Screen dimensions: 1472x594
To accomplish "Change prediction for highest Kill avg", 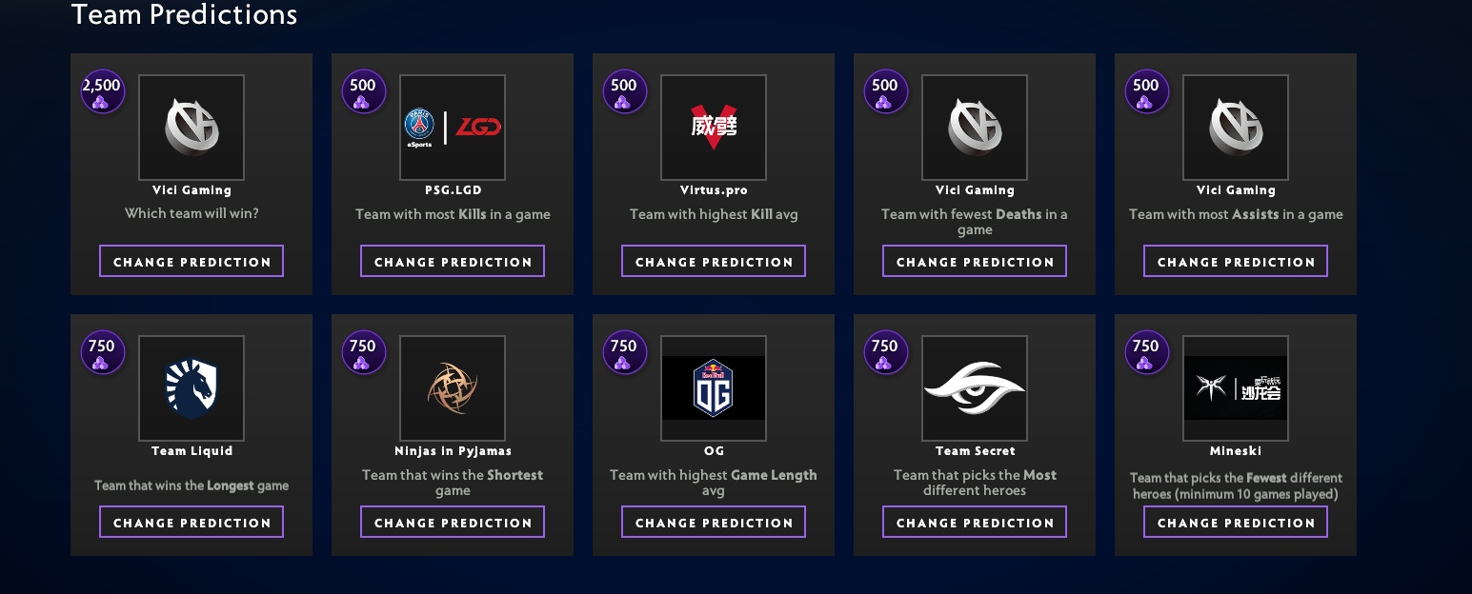I will coord(714,261).
